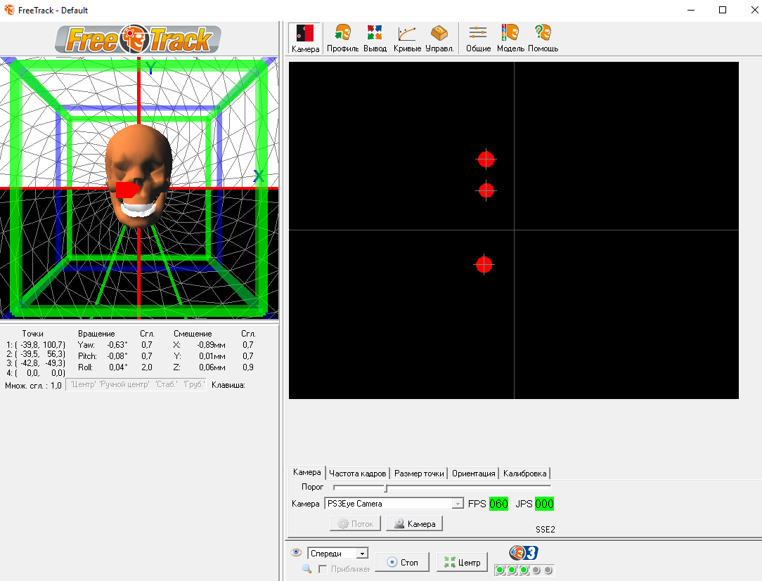Screen dimensions: 762x581
Task: Open the Вывод output settings icon
Action: [375, 39]
